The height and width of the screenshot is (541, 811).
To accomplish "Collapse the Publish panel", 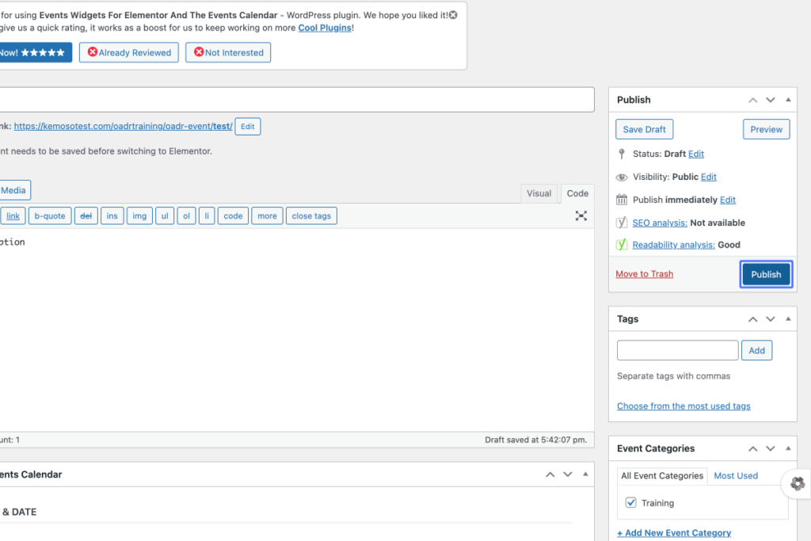I will pyautogui.click(x=788, y=100).
